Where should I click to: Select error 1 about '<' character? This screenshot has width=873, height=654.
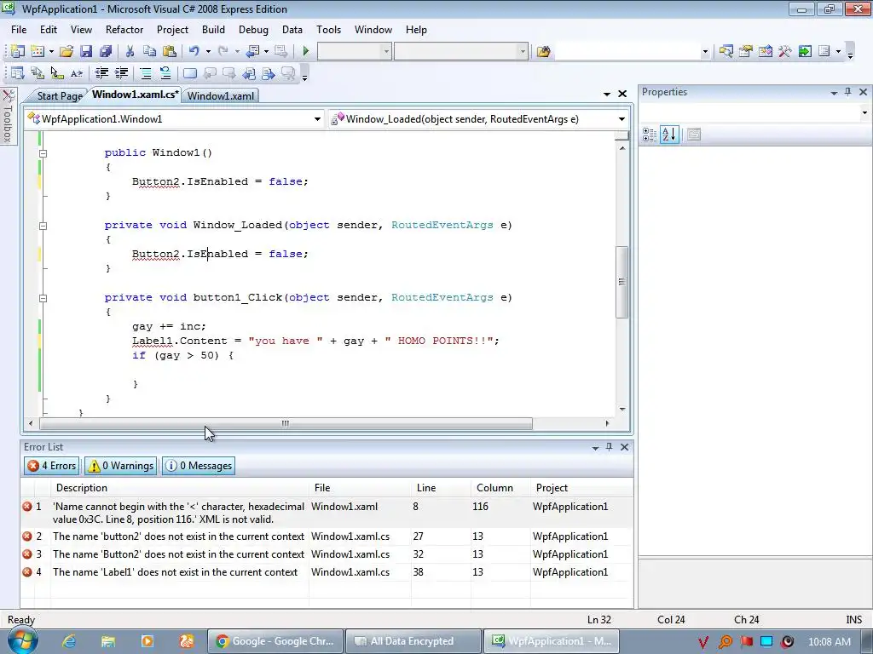(x=327, y=513)
